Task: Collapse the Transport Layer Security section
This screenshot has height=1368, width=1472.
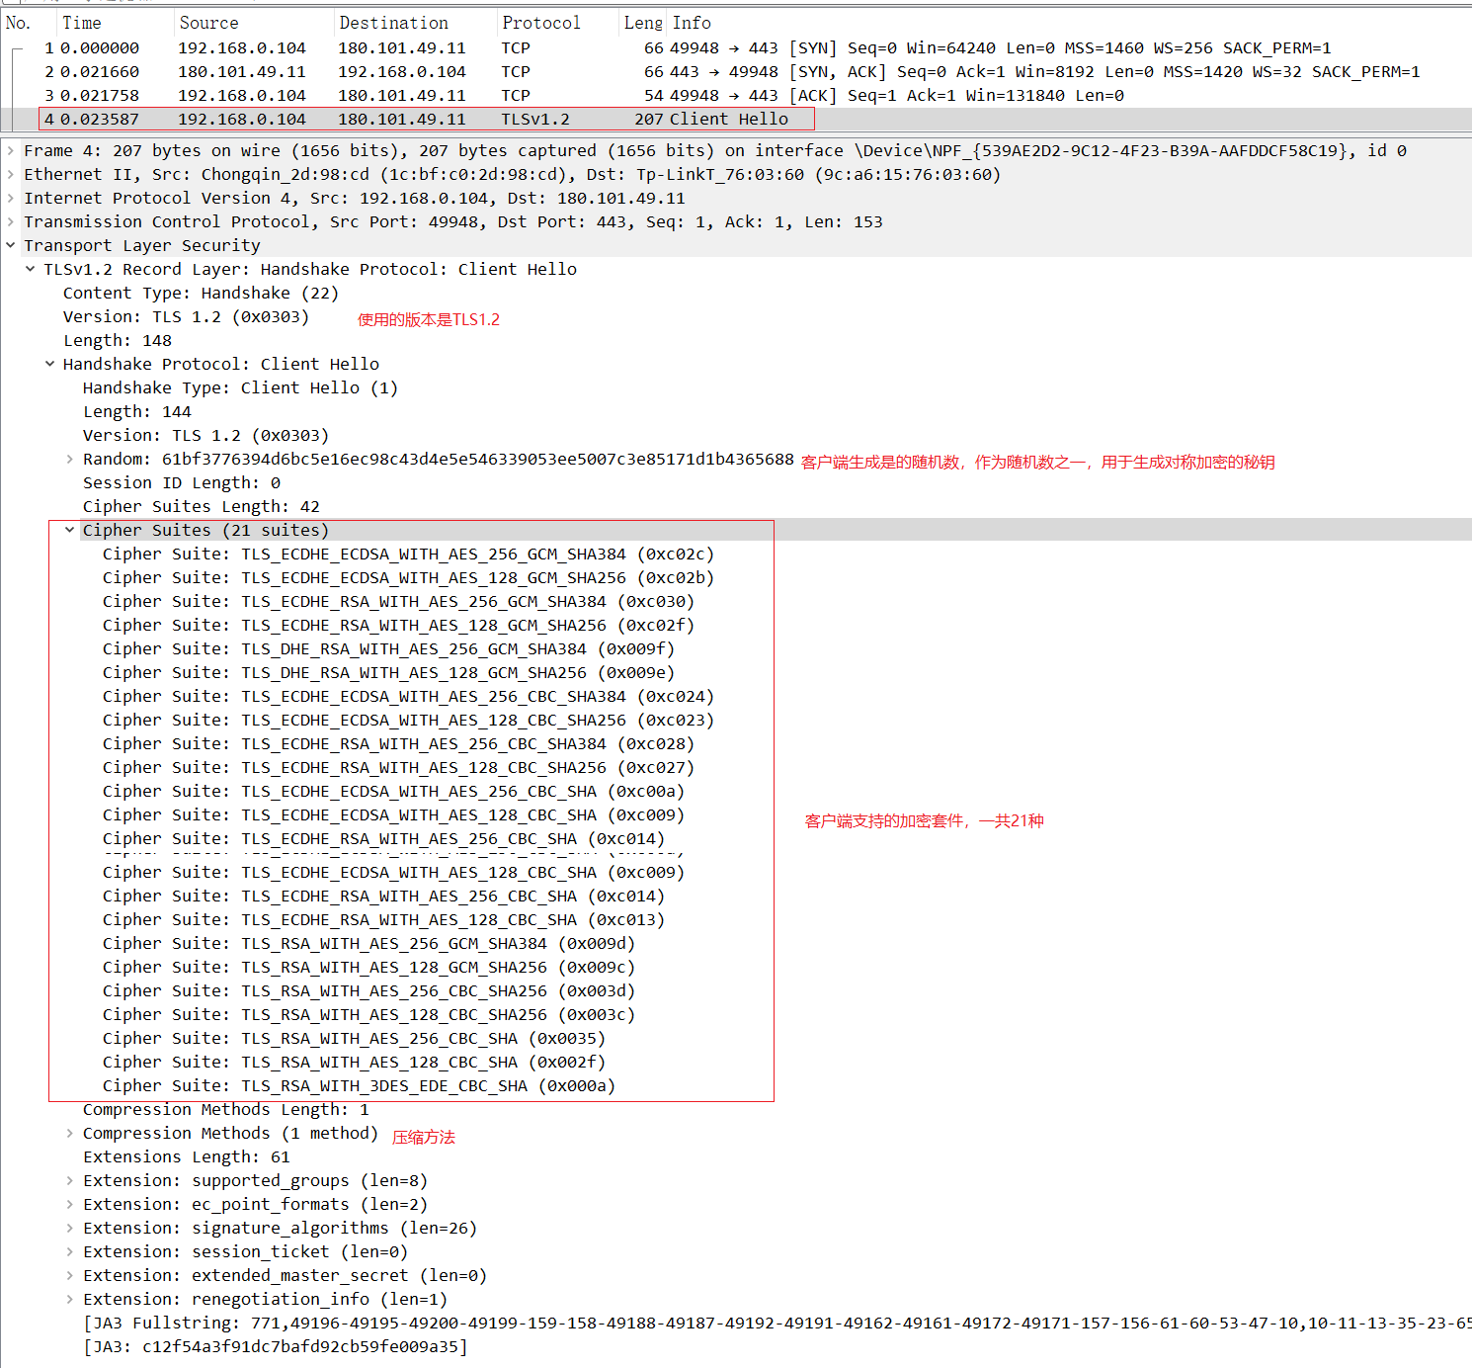Action: [x=11, y=246]
